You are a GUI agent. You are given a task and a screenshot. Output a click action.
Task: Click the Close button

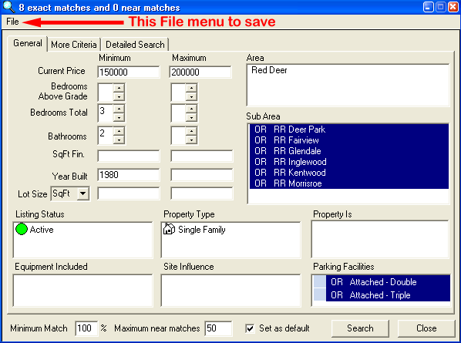click(426, 328)
